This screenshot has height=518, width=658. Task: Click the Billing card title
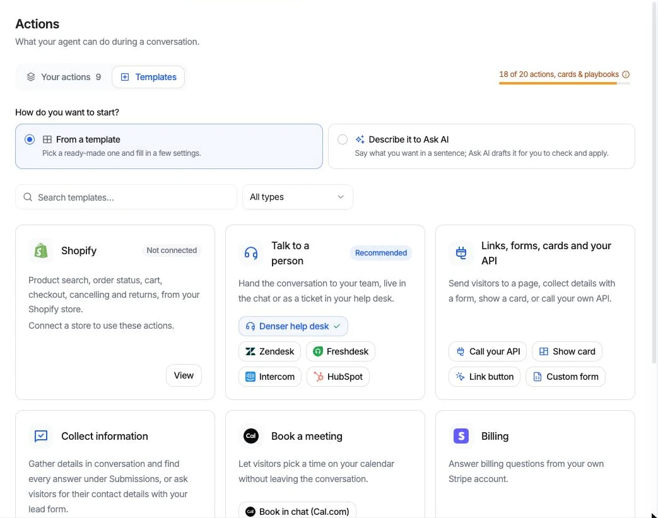495,436
